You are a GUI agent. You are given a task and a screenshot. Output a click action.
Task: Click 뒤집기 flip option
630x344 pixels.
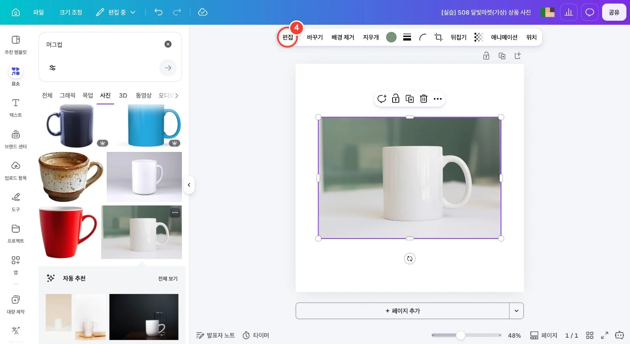(x=459, y=37)
